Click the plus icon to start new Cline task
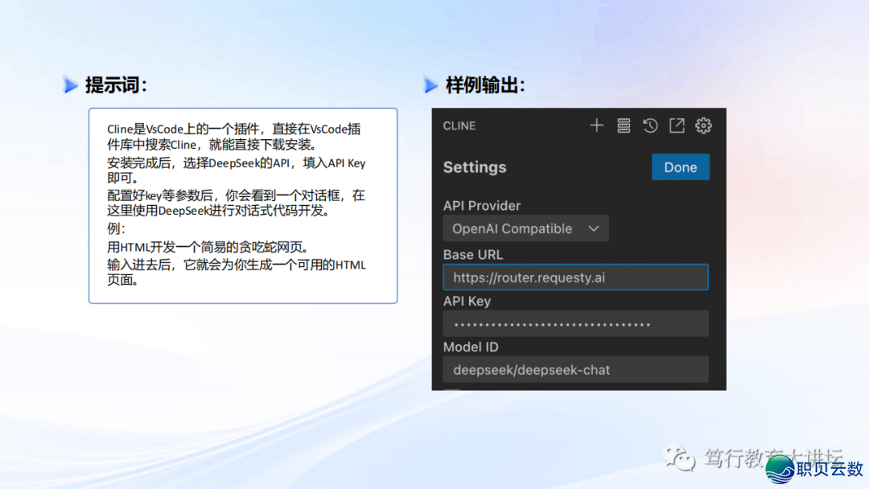Image resolution: width=869 pixels, height=489 pixels. (596, 125)
